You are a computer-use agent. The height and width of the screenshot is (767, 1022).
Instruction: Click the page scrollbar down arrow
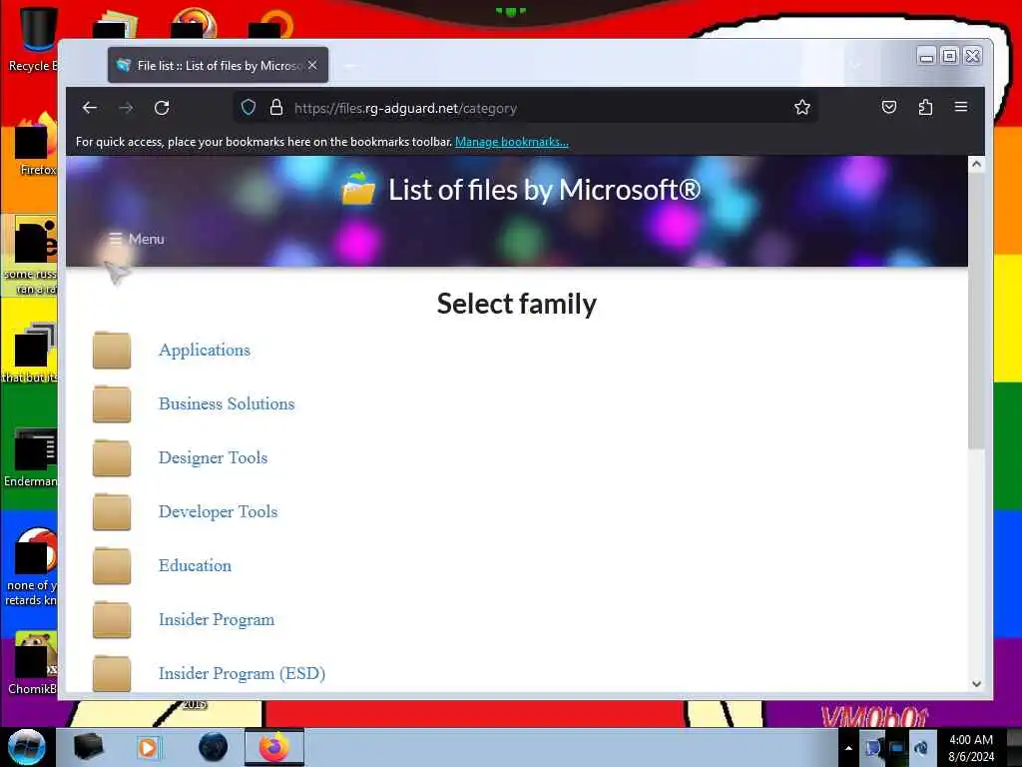tap(976, 683)
